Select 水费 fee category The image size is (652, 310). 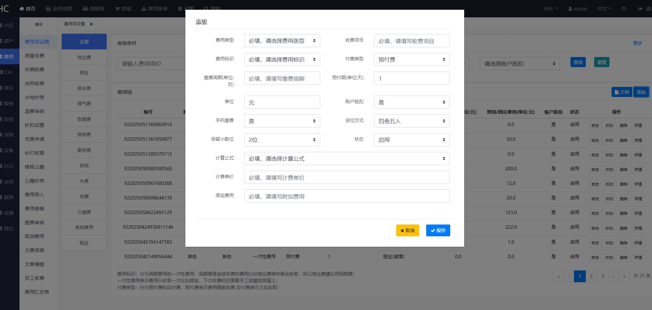(84, 181)
